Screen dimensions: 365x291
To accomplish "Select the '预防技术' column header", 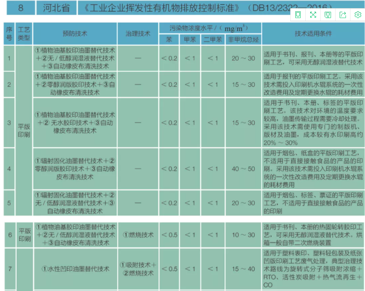I will click(75, 34).
